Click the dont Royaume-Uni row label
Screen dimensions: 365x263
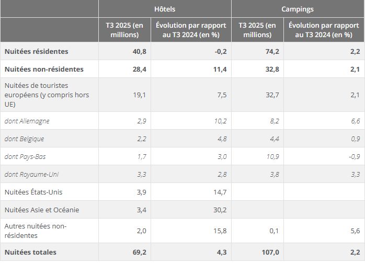pos(29,174)
